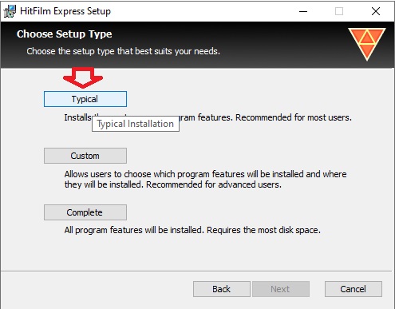Click the greyed-out Next button
Screen dimensions: 395x309
coord(281,289)
